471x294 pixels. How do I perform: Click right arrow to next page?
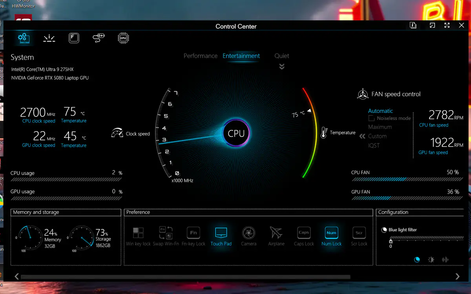click(x=457, y=276)
